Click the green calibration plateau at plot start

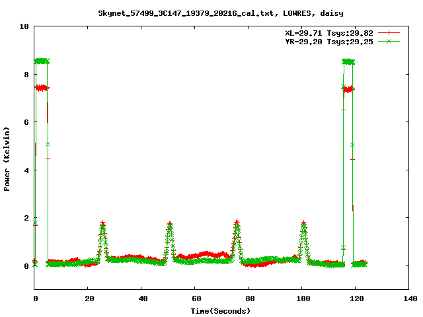click(42, 61)
